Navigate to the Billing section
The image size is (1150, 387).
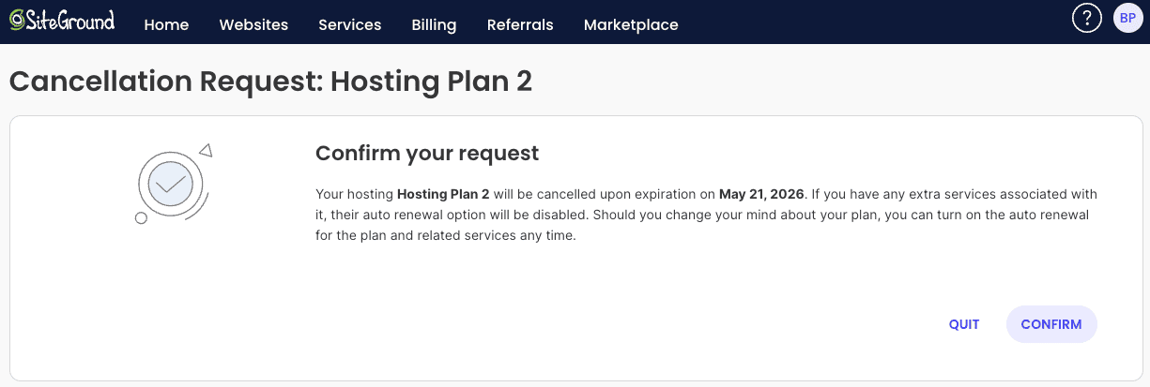pyautogui.click(x=434, y=25)
